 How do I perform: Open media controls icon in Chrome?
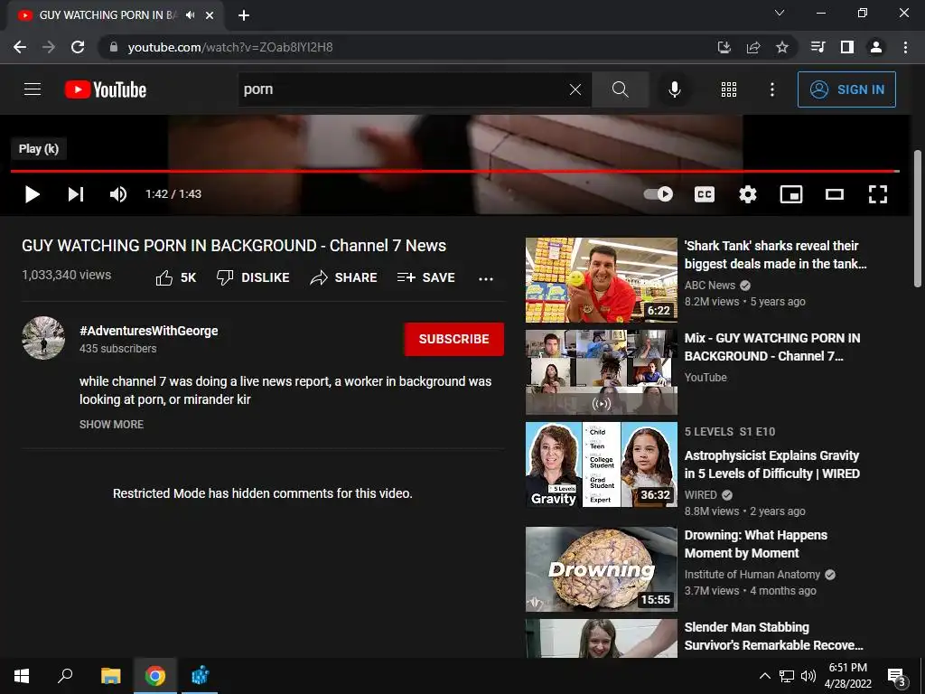(x=818, y=47)
